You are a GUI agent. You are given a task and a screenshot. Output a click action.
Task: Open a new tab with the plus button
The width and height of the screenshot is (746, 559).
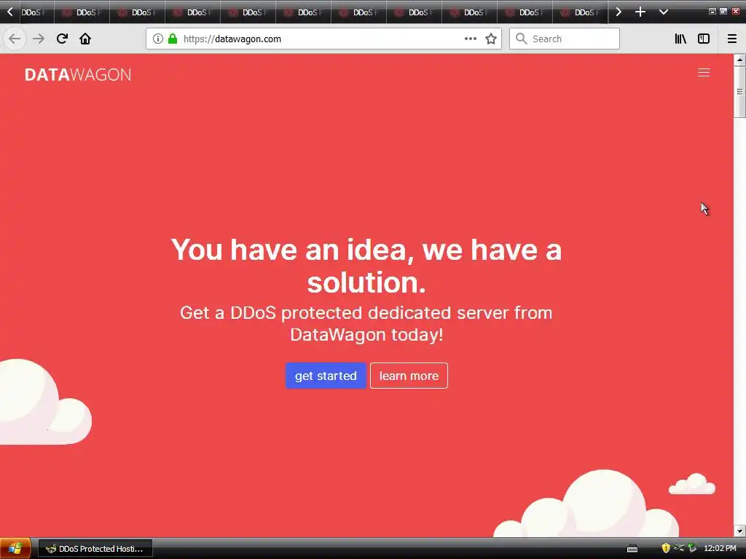(x=640, y=12)
